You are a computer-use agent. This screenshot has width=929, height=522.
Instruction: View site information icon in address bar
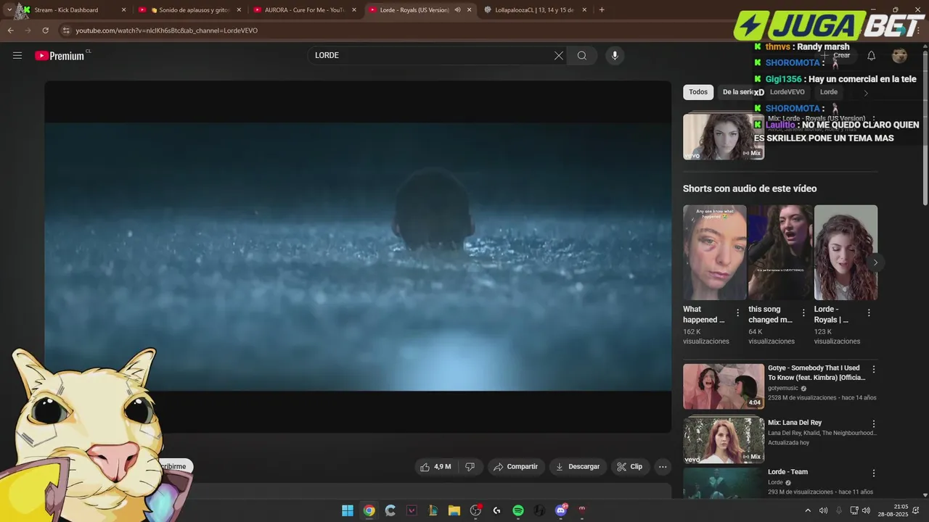[66, 30]
